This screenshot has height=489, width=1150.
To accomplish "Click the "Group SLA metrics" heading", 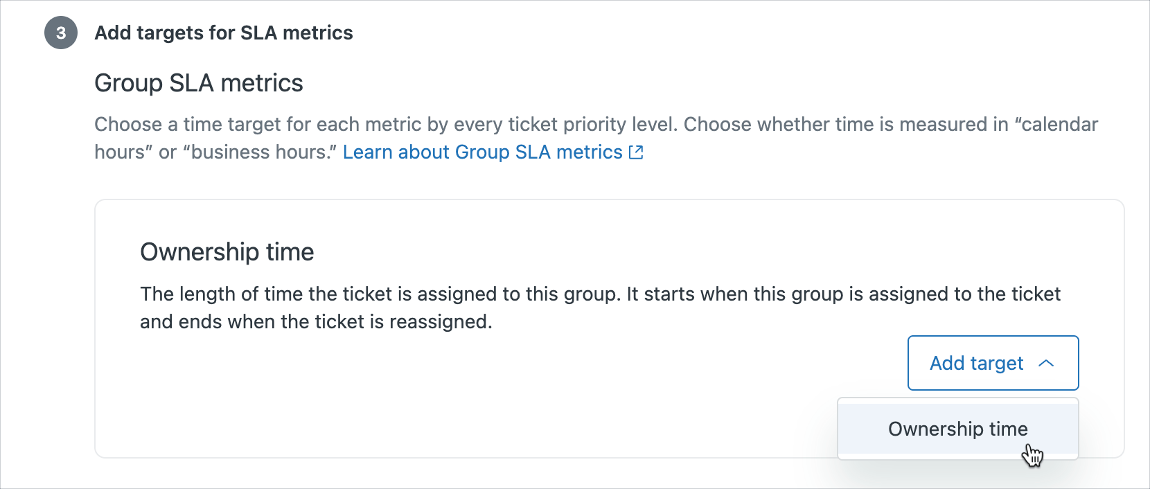I will point(199,82).
